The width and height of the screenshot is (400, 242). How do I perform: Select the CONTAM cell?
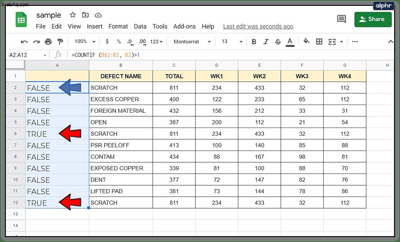pyautogui.click(x=121, y=157)
